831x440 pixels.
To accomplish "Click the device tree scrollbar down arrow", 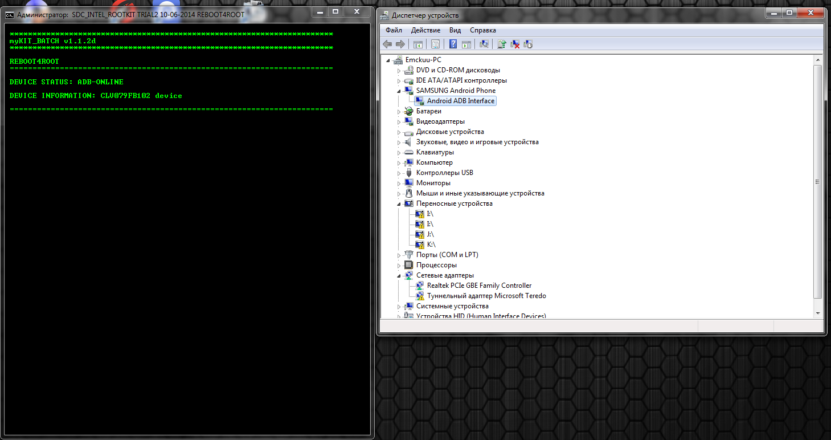I will click(x=818, y=313).
